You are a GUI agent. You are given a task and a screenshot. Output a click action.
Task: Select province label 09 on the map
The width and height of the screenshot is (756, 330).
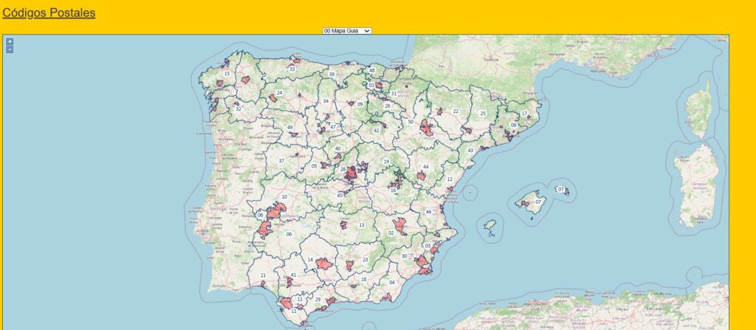click(x=360, y=104)
